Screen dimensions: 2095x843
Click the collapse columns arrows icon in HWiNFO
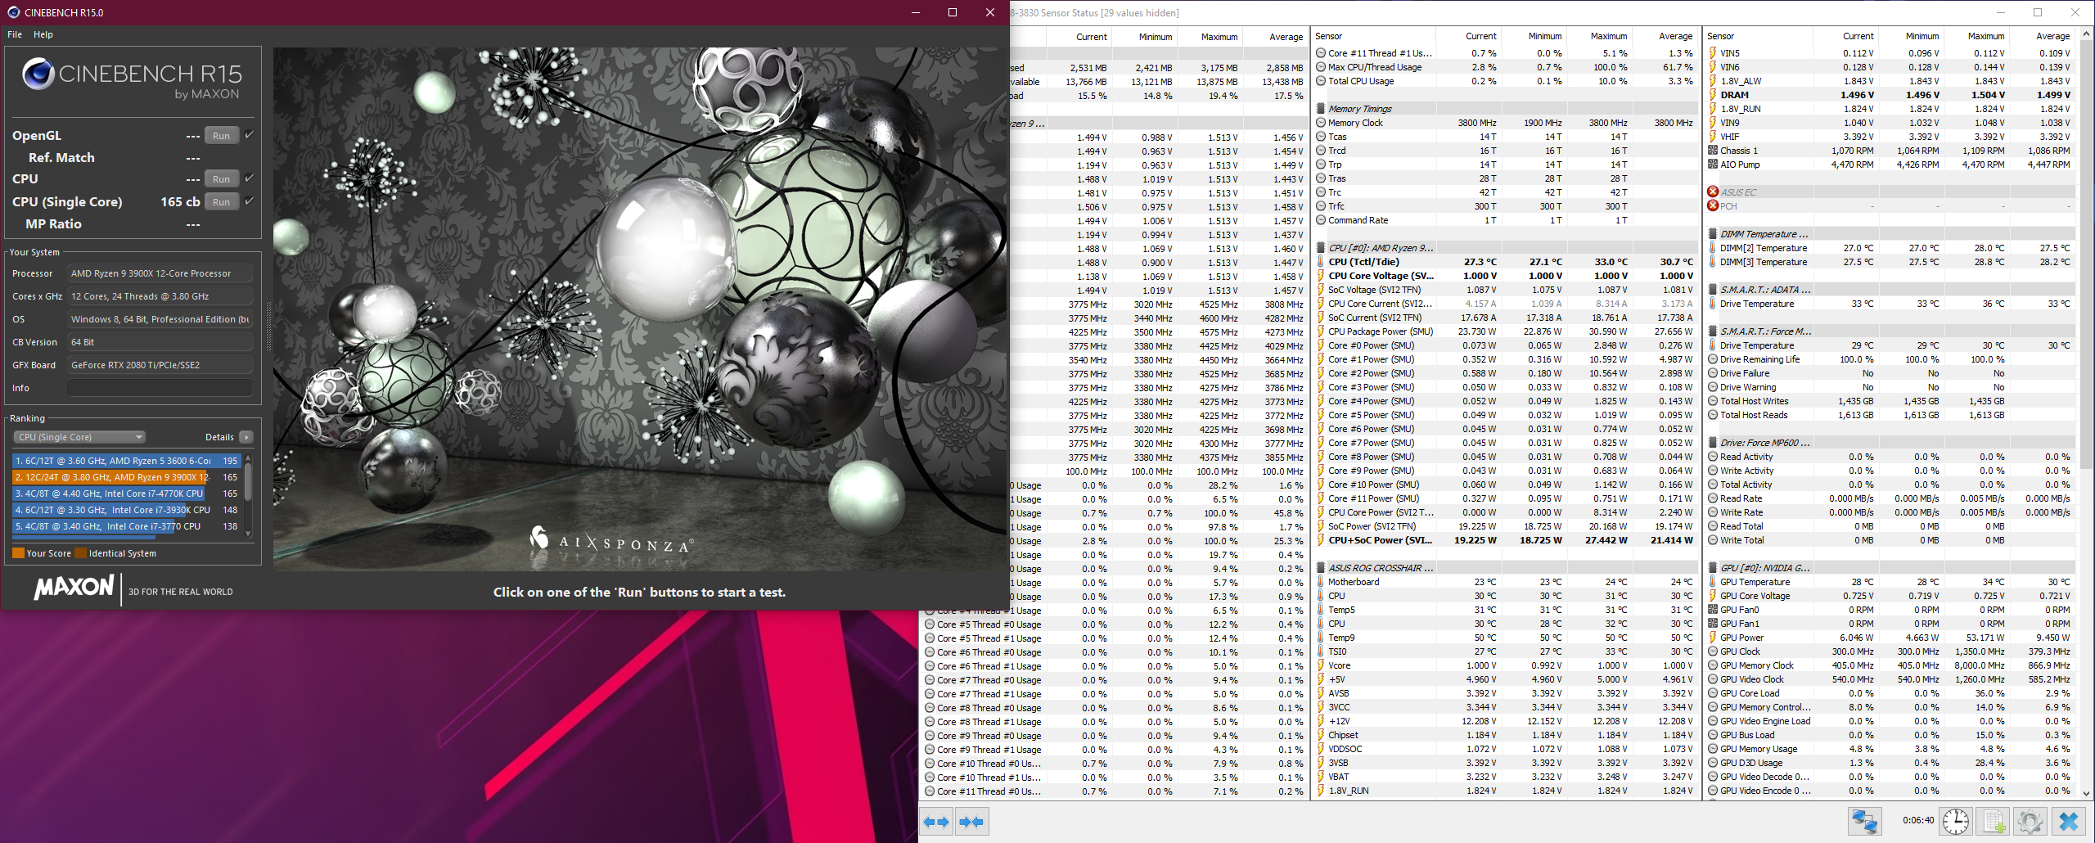[x=972, y=821]
